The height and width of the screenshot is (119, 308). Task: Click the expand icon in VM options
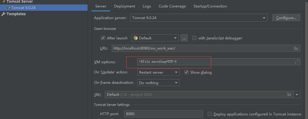(x=297, y=62)
